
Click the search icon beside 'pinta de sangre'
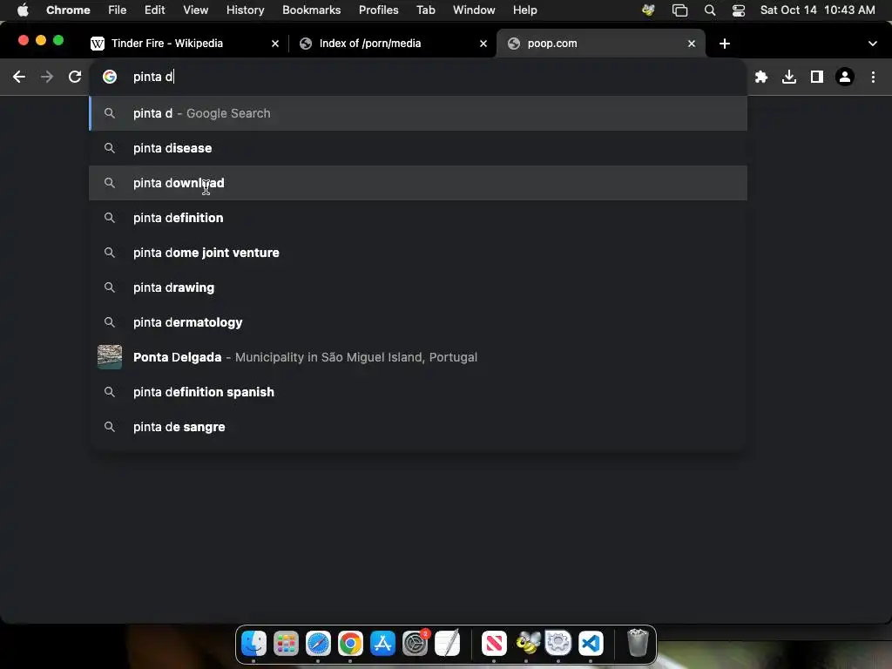pyautogui.click(x=110, y=427)
